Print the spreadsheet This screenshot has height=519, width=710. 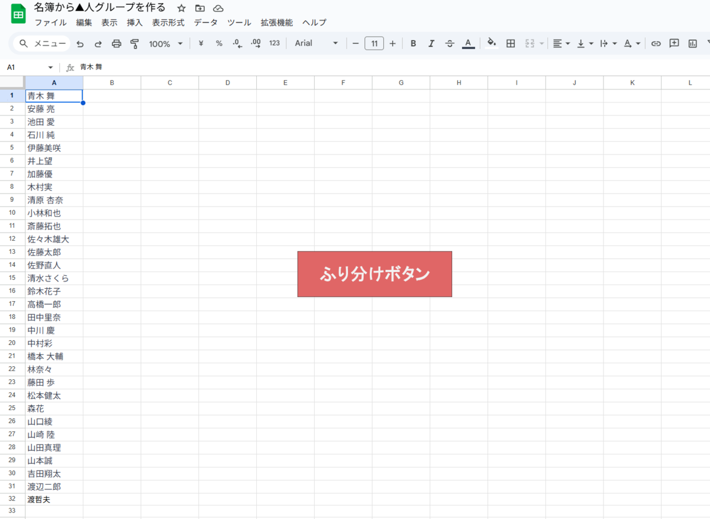(x=117, y=43)
